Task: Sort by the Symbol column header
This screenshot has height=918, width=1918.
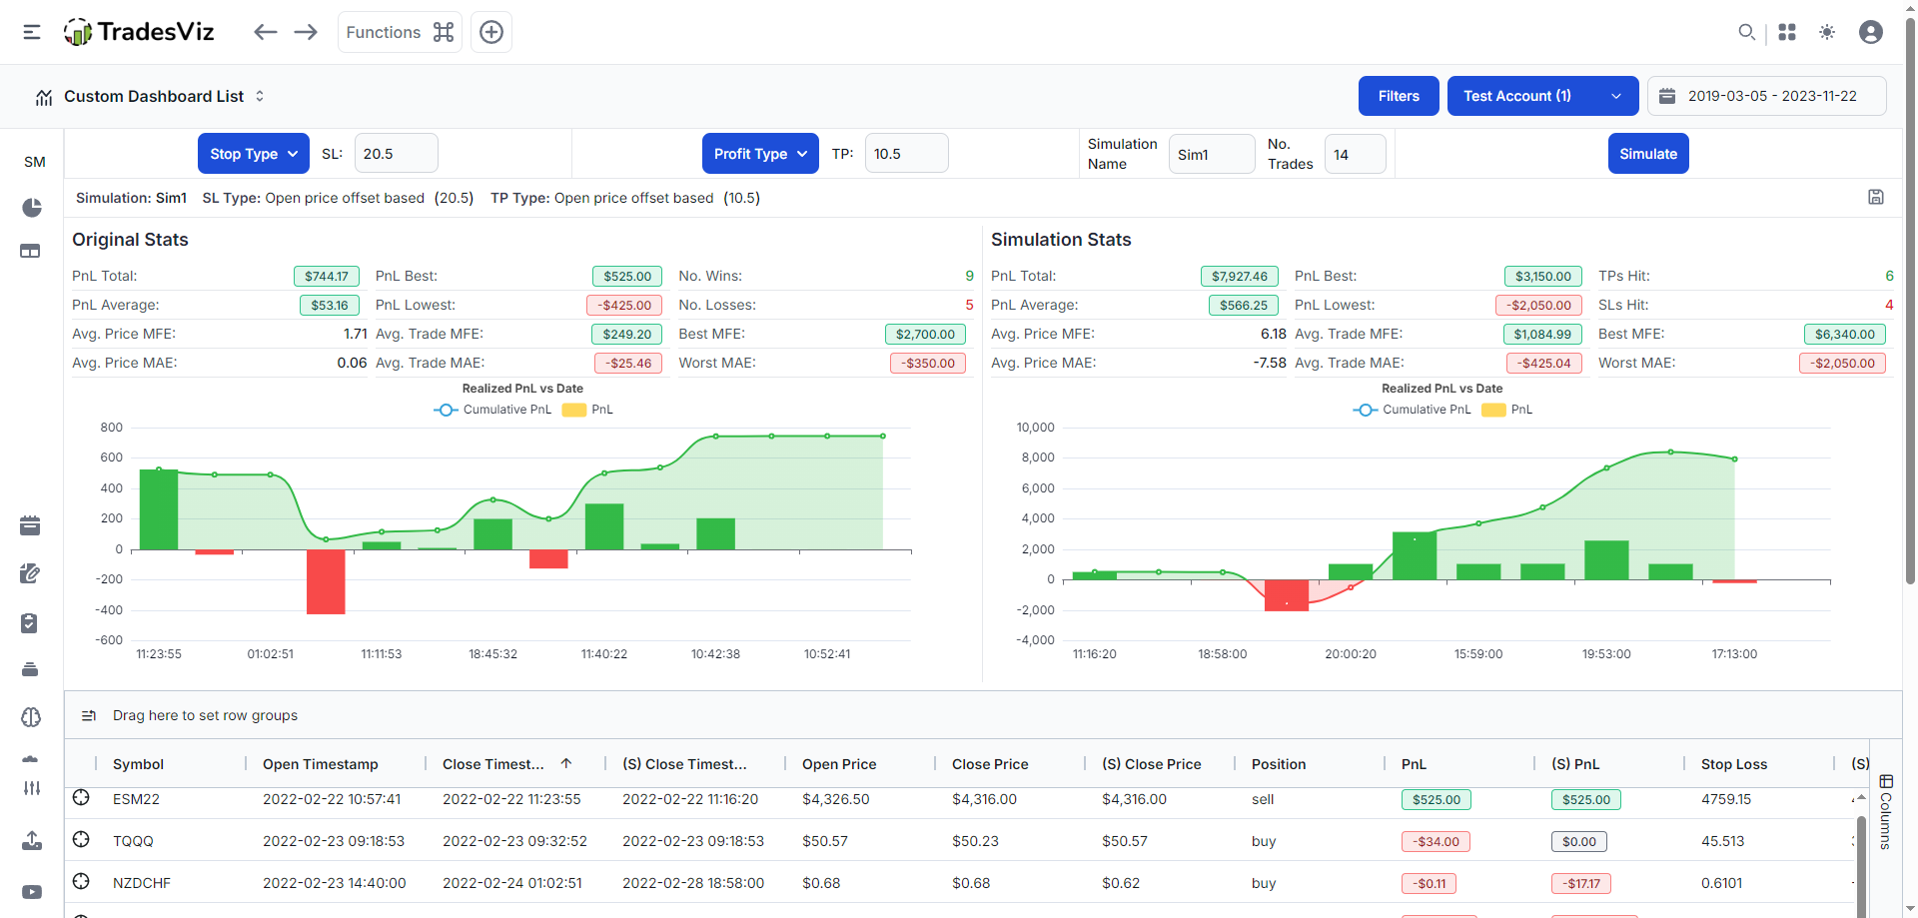Action: pyautogui.click(x=138, y=764)
